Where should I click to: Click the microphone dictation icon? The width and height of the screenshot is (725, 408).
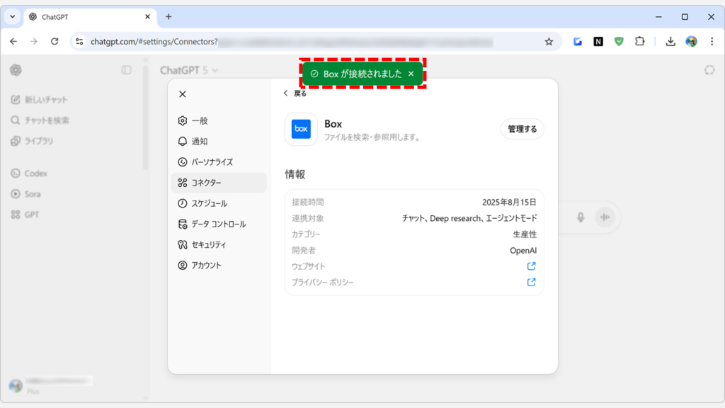click(x=581, y=217)
